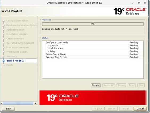Cancel the installation
Viewport: 150px width, 113px height.
pos(140,108)
